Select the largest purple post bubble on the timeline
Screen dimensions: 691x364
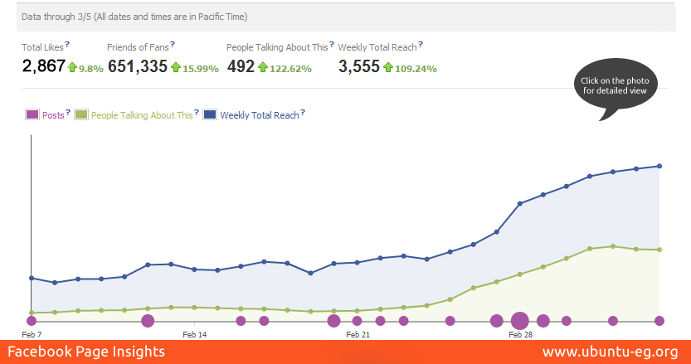(520, 321)
